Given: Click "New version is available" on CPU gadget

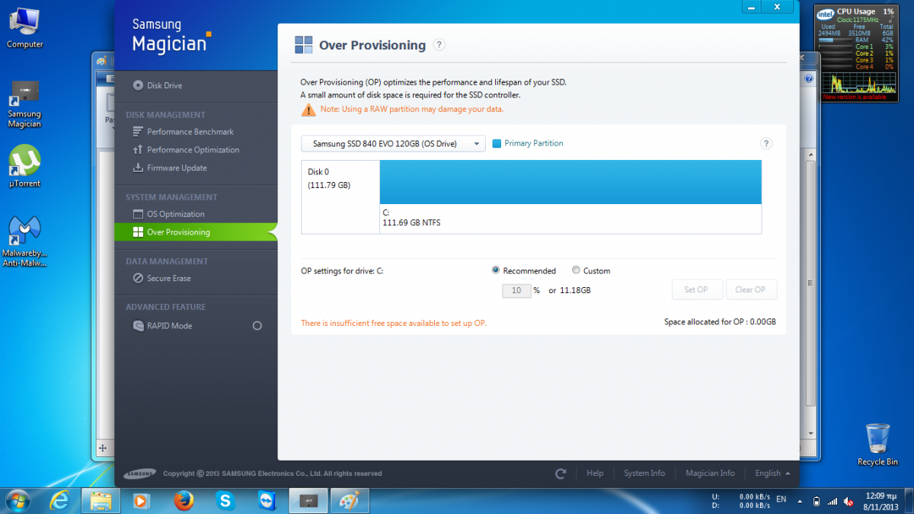Looking at the screenshot, I should (x=855, y=97).
